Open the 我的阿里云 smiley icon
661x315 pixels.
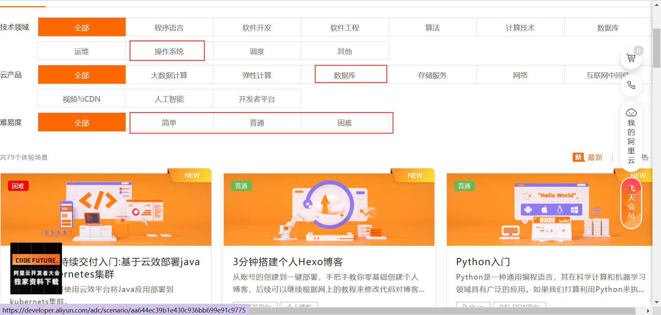tap(631, 113)
